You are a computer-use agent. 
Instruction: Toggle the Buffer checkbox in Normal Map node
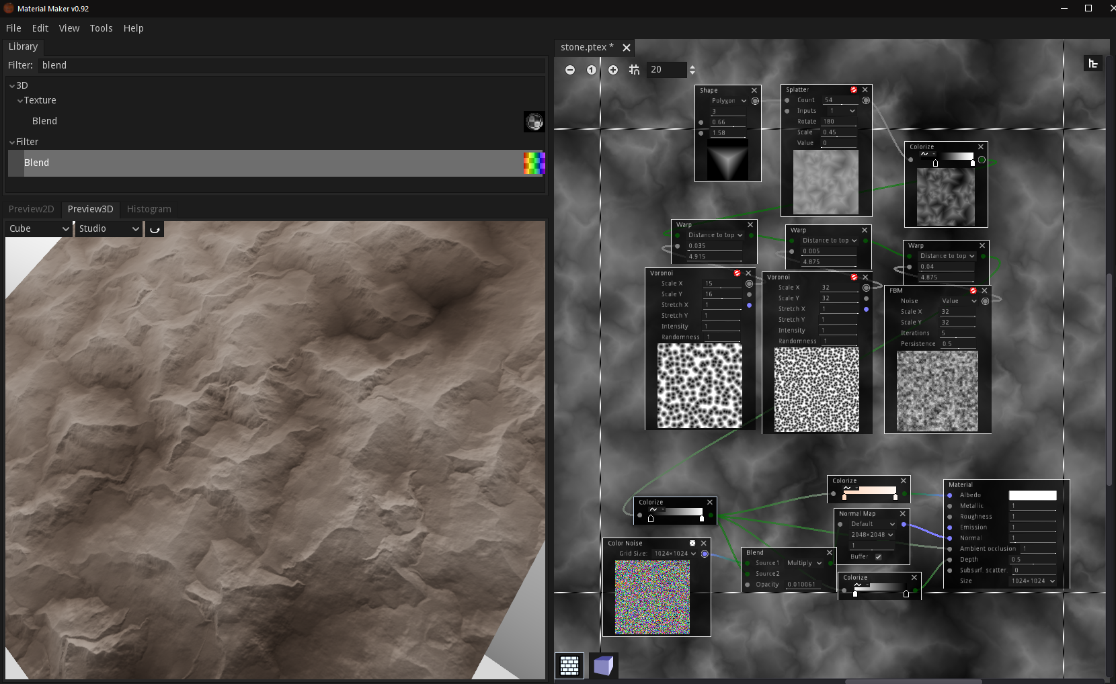pyautogui.click(x=878, y=556)
